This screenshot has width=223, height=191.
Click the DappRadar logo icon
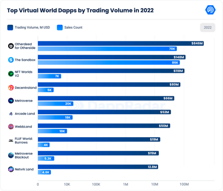[x=210, y=10]
